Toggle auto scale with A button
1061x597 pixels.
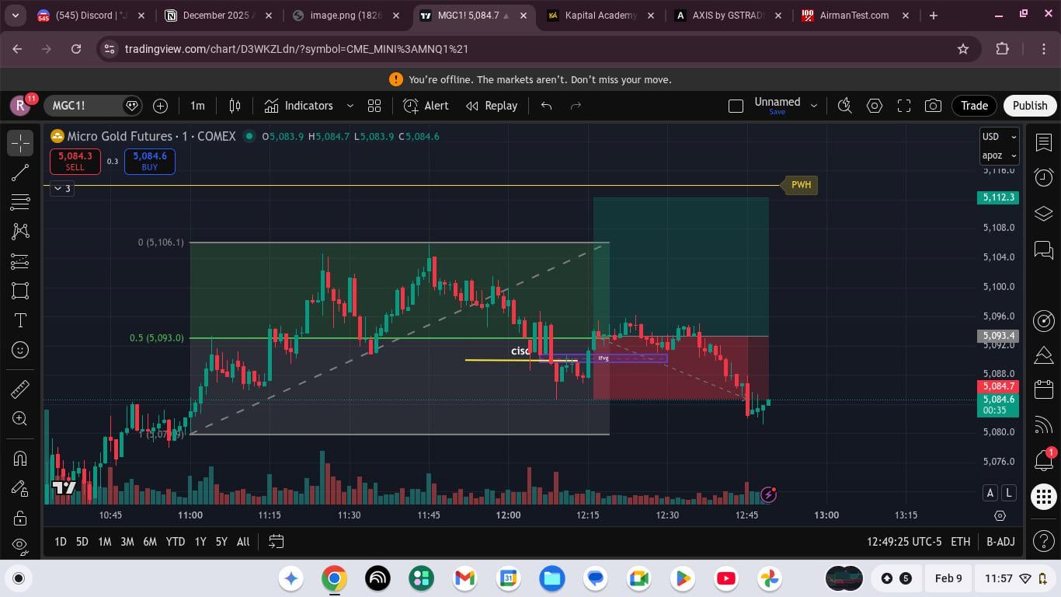tap(990, 493)
